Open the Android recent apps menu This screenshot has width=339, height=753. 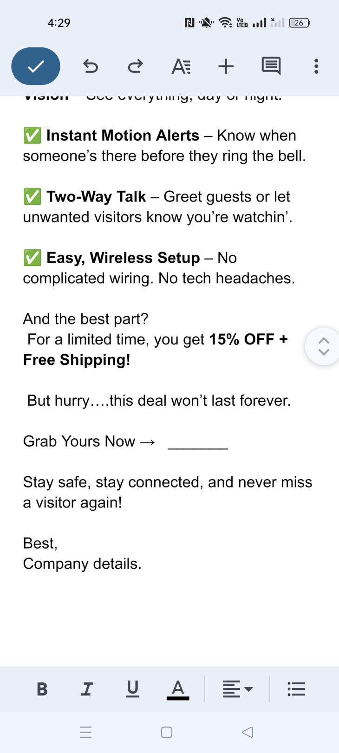(86, 732)
